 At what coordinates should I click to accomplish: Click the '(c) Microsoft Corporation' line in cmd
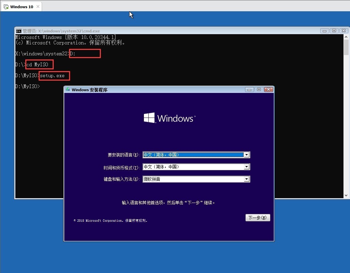[x=70, y=43]
